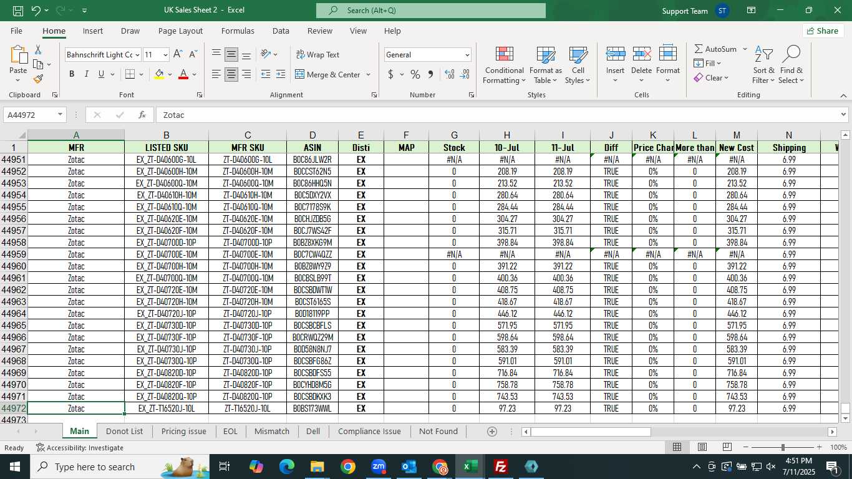Open Conditional Formatting menu
852x479 pixels.
coord(504,65)
